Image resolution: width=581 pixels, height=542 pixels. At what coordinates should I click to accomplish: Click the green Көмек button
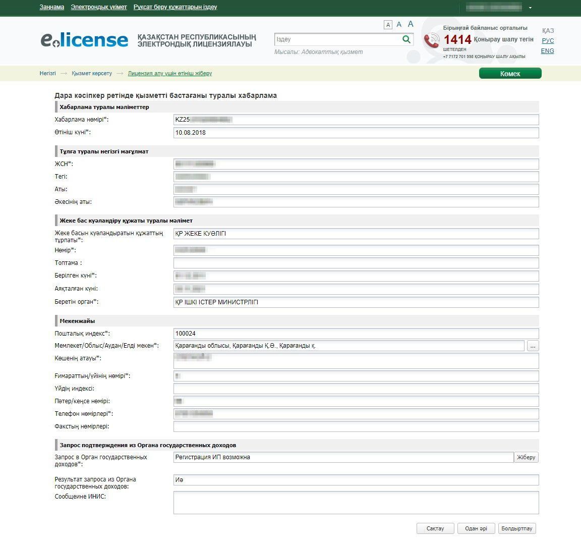coord(510,73)
